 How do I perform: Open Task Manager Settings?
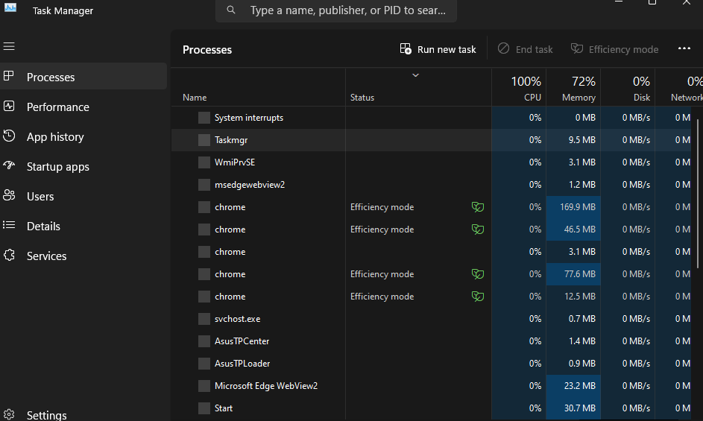47,415
